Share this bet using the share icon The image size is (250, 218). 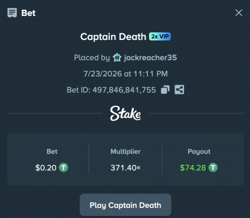coord(179,90)
